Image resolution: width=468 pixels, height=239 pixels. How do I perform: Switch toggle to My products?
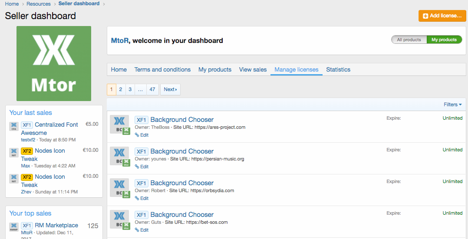444,39
